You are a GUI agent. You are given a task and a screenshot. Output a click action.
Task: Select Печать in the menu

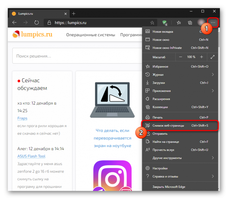tap(180, 117)
